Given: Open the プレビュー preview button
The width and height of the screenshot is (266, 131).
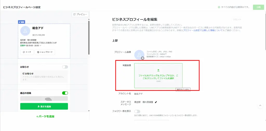Looking at the screenshot, I should coord(80,14).
